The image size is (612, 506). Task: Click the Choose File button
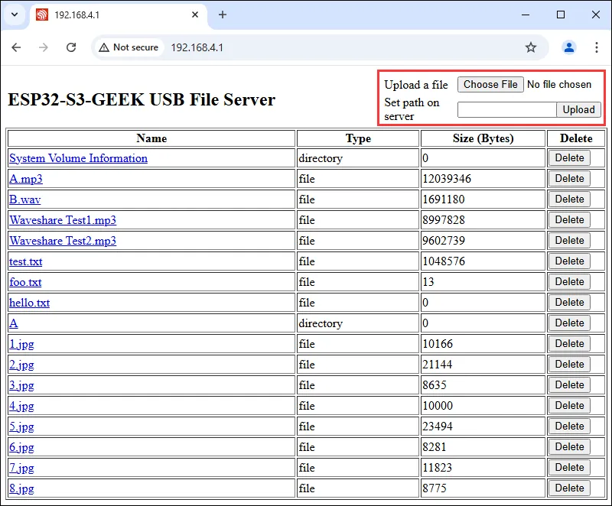click(x=490, y=85)
